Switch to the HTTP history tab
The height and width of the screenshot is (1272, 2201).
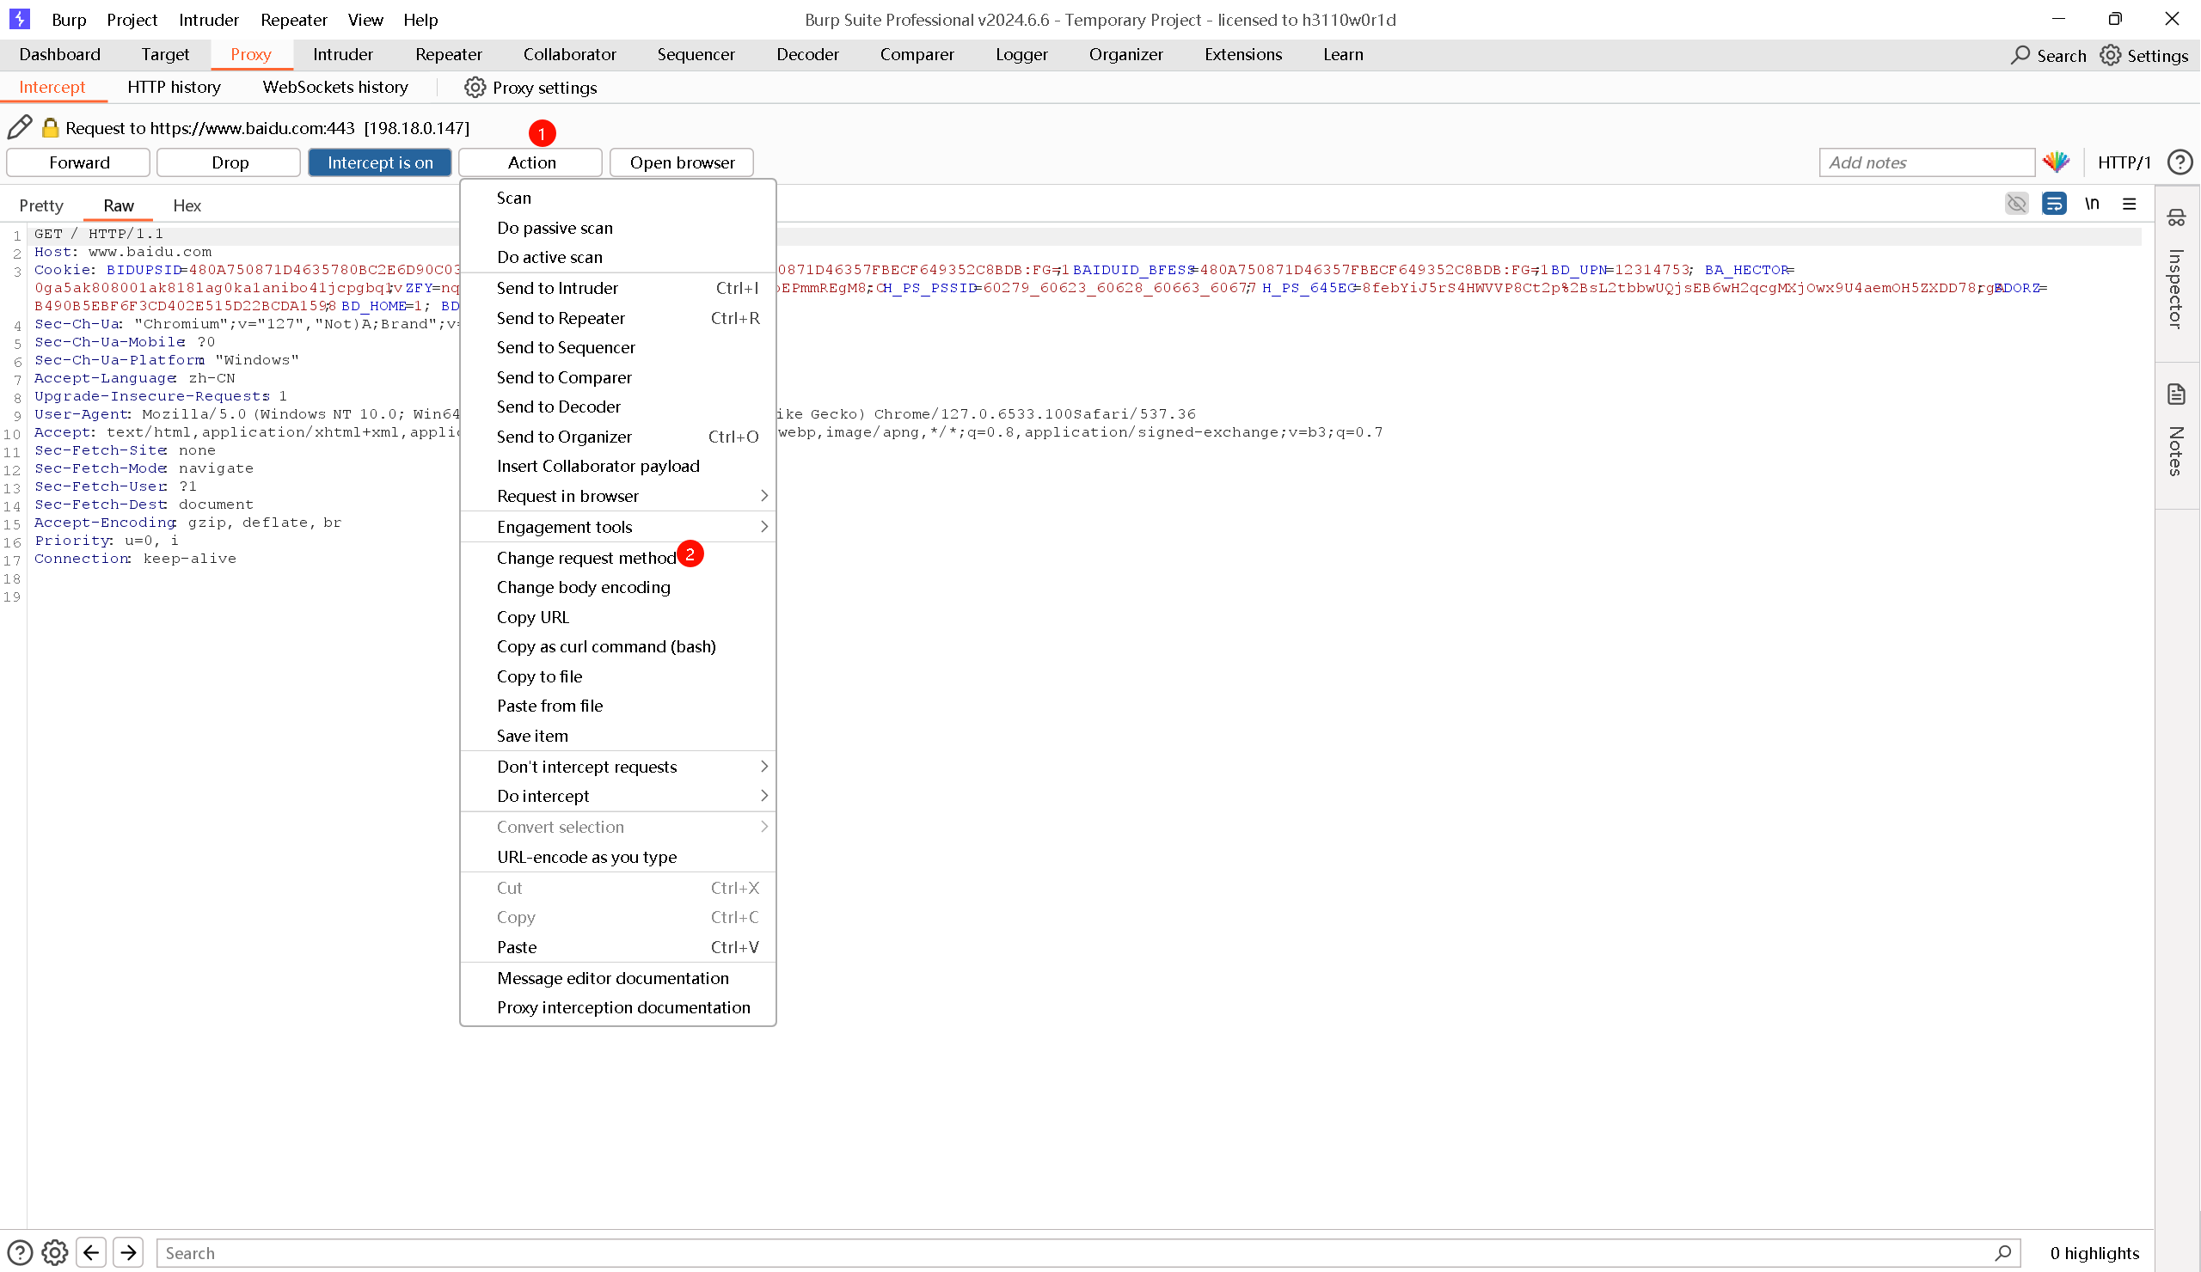[174, 88]
